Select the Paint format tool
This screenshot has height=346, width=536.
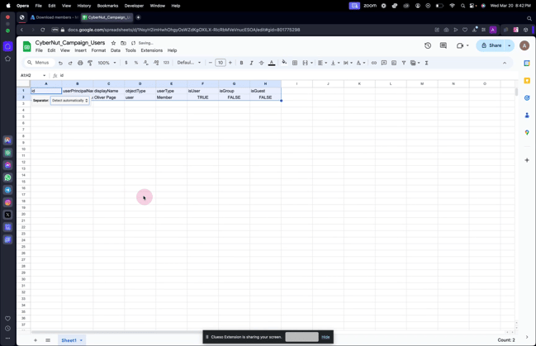[90, 63]
